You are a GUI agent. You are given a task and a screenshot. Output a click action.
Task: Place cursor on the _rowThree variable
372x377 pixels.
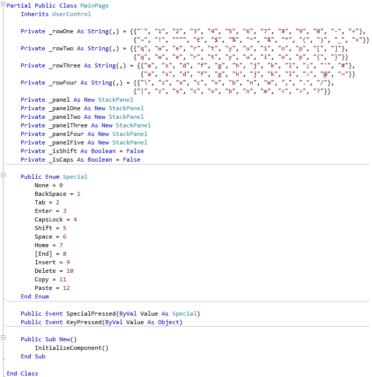pos(64,65)
